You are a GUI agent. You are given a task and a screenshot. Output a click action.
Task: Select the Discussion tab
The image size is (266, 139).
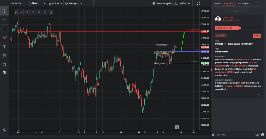point(228,3)
